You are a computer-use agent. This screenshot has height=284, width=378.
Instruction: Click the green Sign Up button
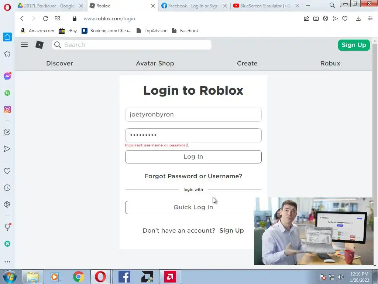[354, 45]
